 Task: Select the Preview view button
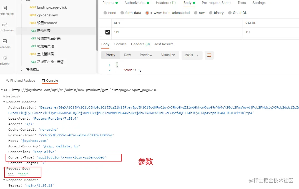(x=146, y=55)
